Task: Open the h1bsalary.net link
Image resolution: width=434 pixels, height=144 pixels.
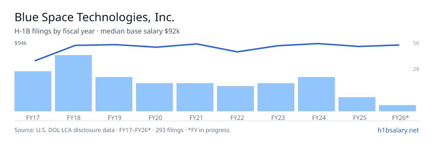Action: 398,130
